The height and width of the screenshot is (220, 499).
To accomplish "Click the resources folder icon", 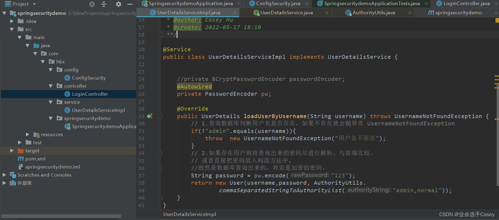I will coord(36,135).
